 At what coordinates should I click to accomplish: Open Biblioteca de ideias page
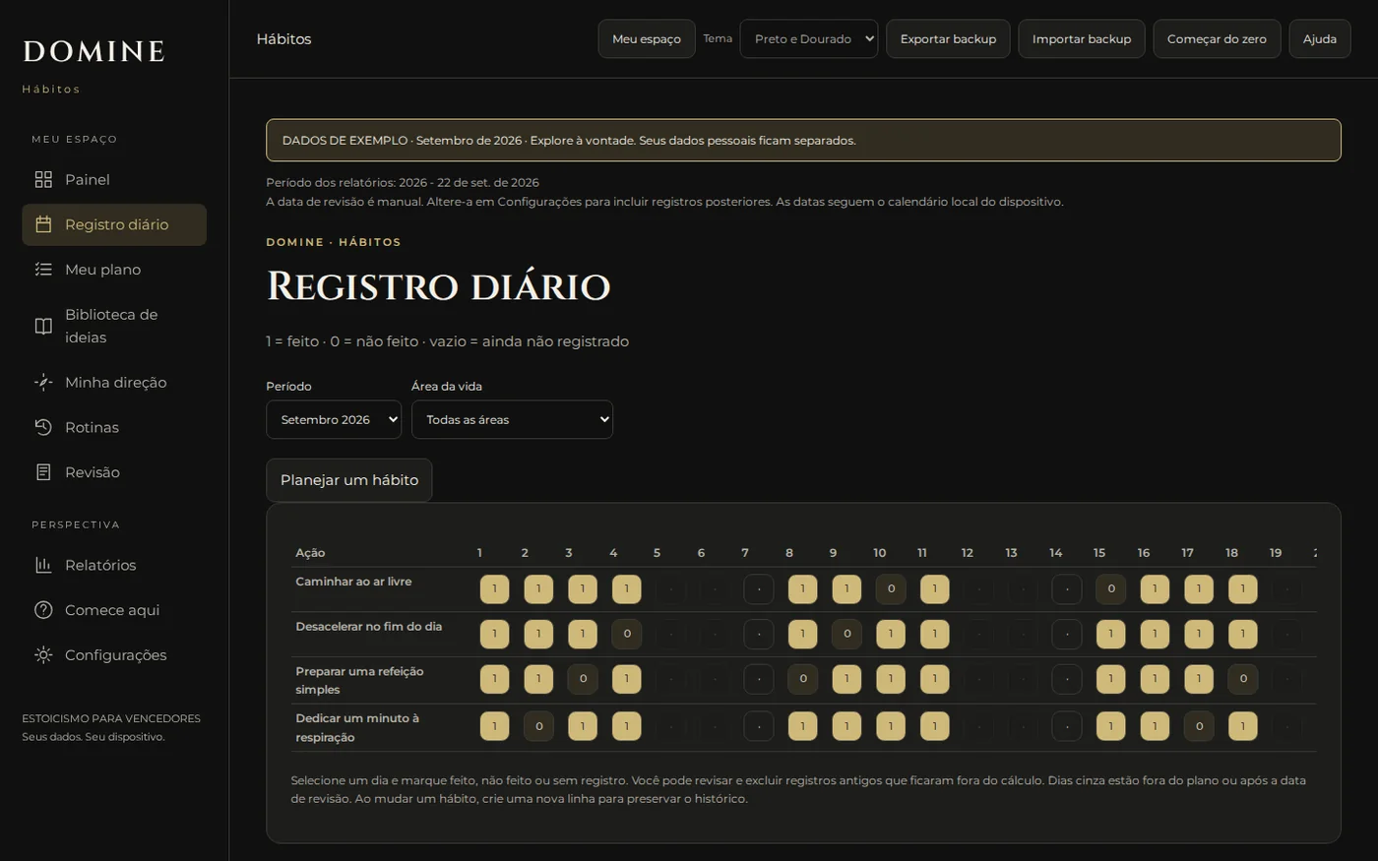(114, 326)
